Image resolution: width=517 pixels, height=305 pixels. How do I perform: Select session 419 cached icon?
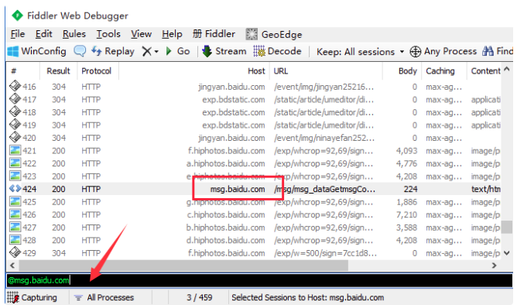click(15, 125)
